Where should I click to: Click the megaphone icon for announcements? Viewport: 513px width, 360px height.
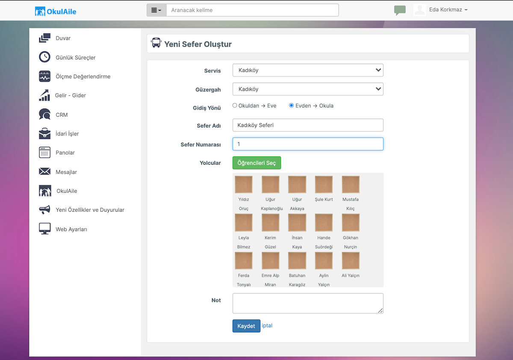tap(44, 210)
